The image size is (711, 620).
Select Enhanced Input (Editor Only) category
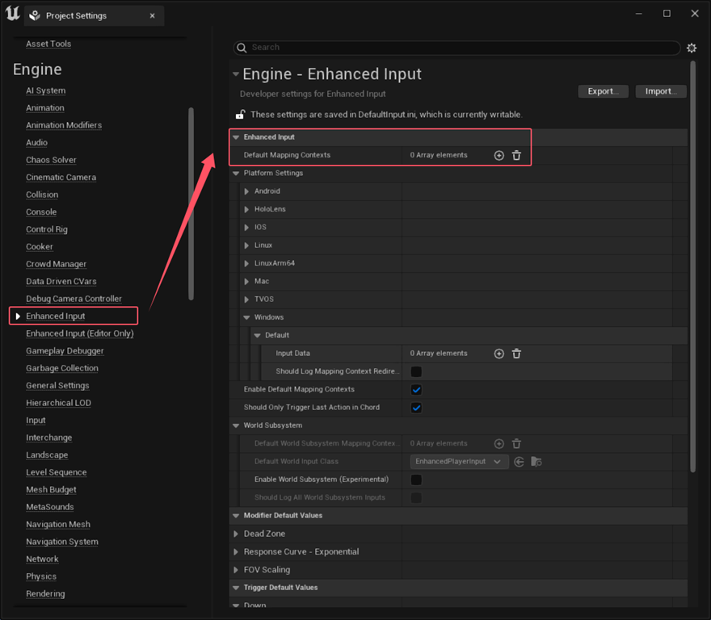point(80,333)
